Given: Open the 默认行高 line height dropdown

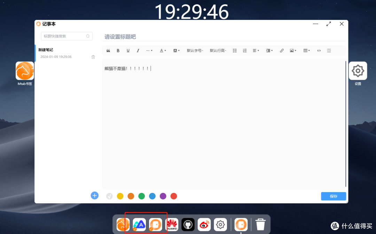Looking at the screenshot, I should [218, 51].
